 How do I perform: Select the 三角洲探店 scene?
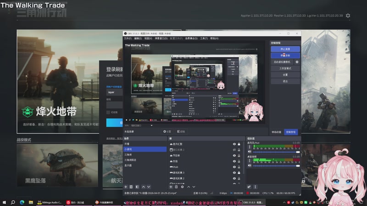(145, 160)
